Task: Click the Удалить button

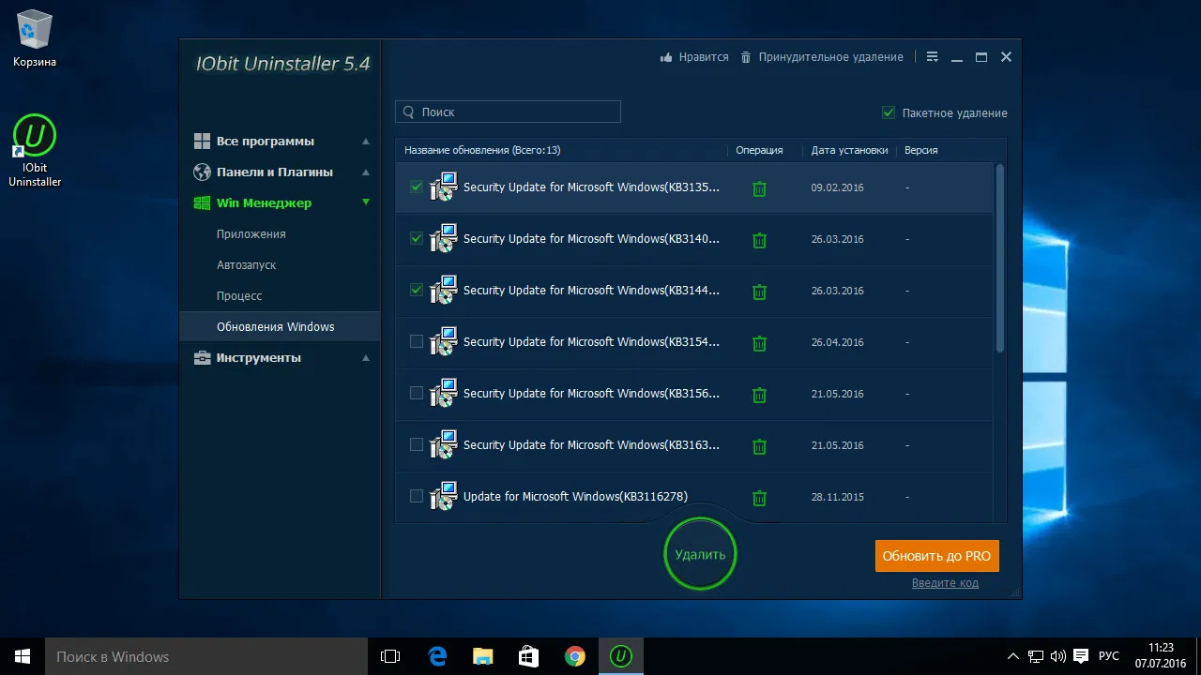Action: (699, 554)
